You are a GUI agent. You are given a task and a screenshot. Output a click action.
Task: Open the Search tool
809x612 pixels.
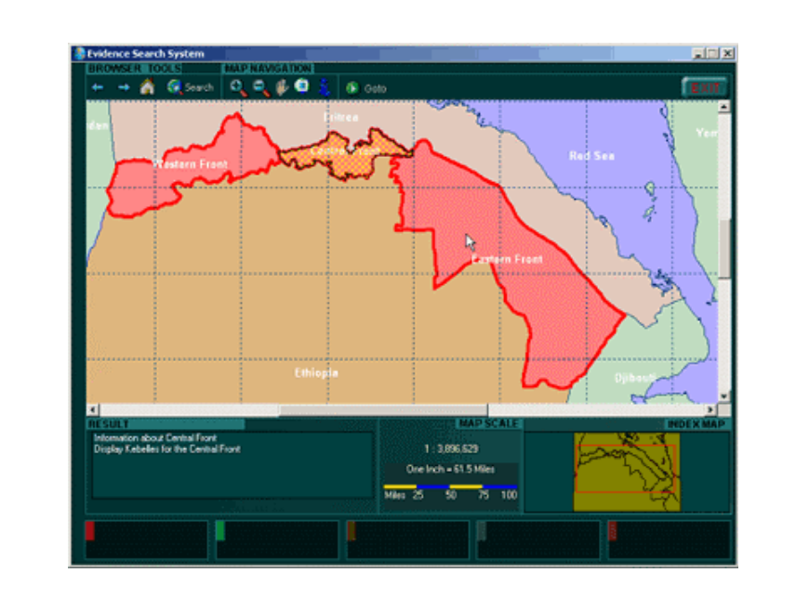191,87
